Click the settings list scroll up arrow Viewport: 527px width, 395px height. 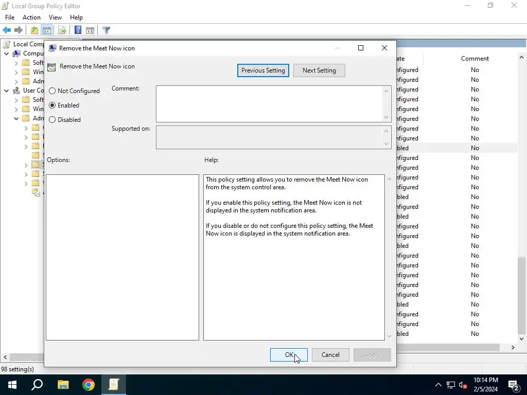coord(522,58)
